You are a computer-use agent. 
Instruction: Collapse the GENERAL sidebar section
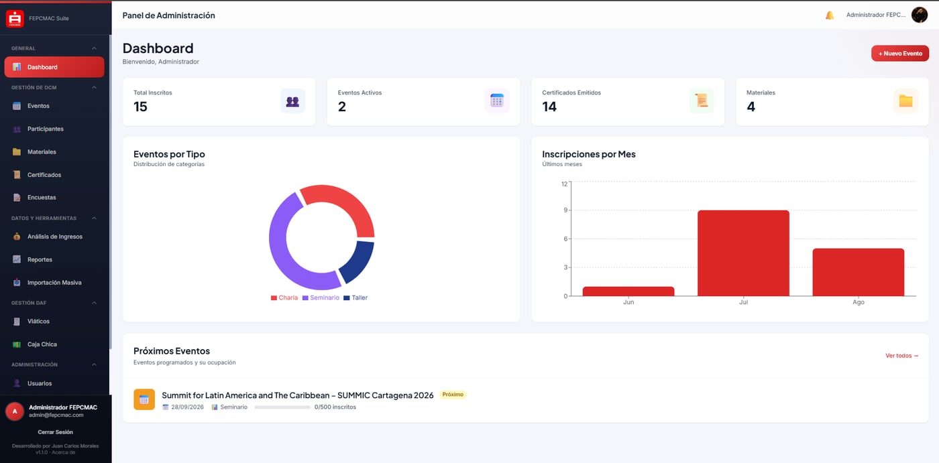coord(94,48)
